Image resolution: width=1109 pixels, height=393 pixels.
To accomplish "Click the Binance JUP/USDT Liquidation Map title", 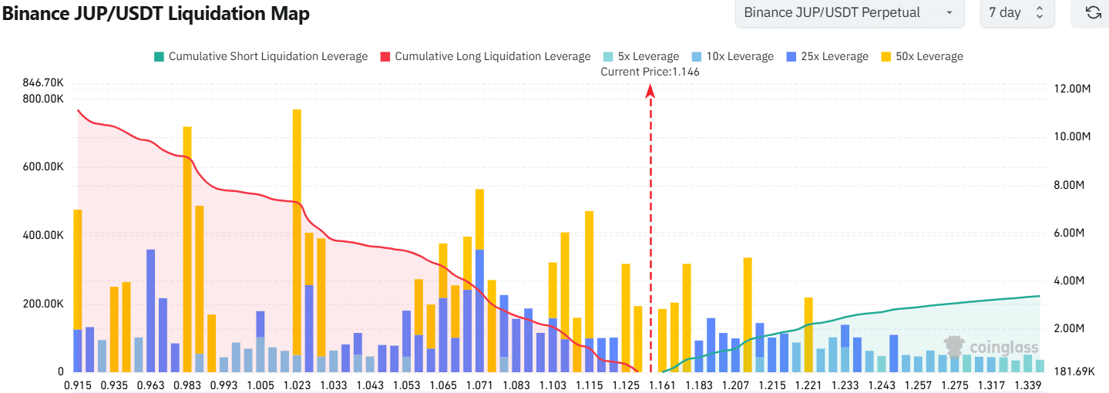I will point(156,14).
